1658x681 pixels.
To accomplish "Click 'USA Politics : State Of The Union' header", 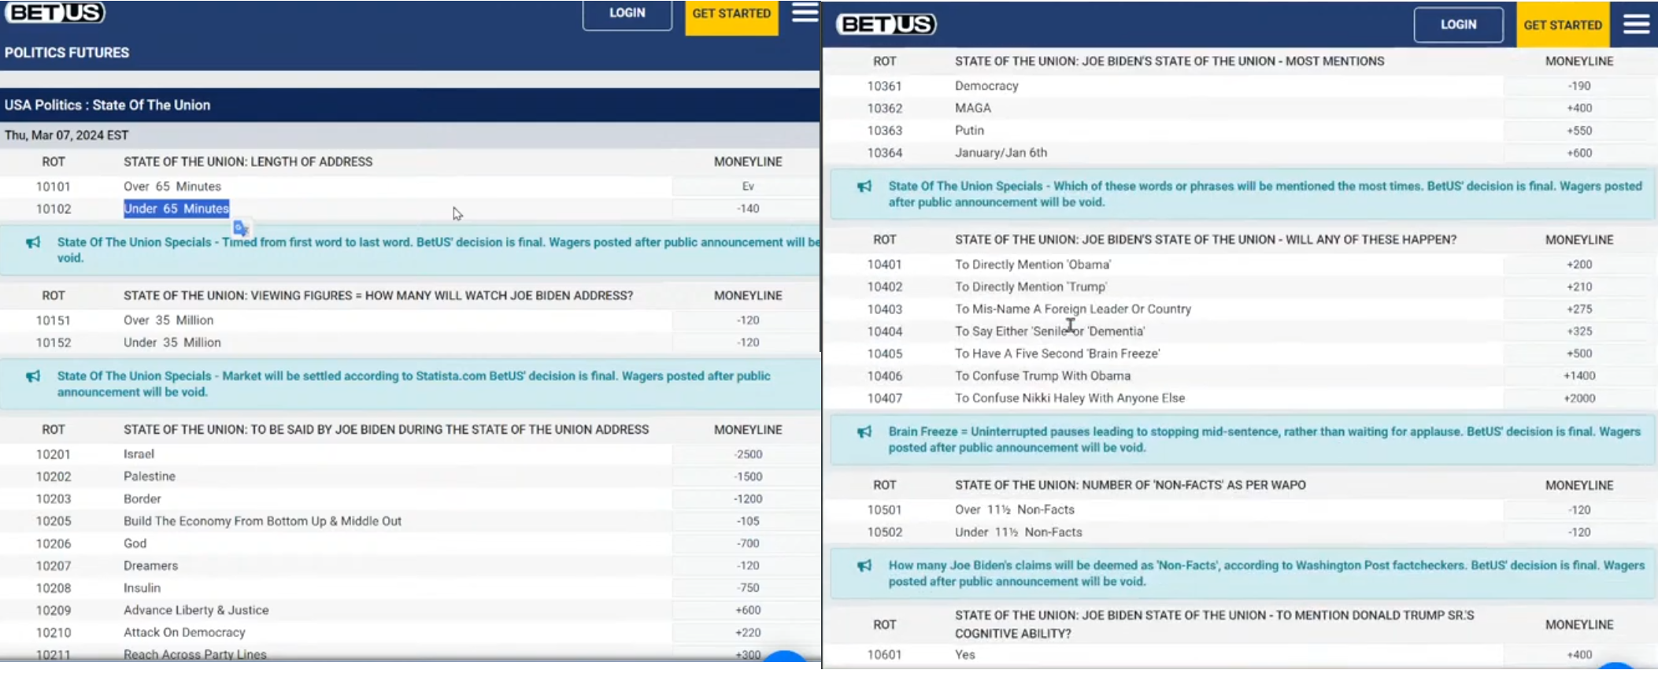I will pos(107,105).
